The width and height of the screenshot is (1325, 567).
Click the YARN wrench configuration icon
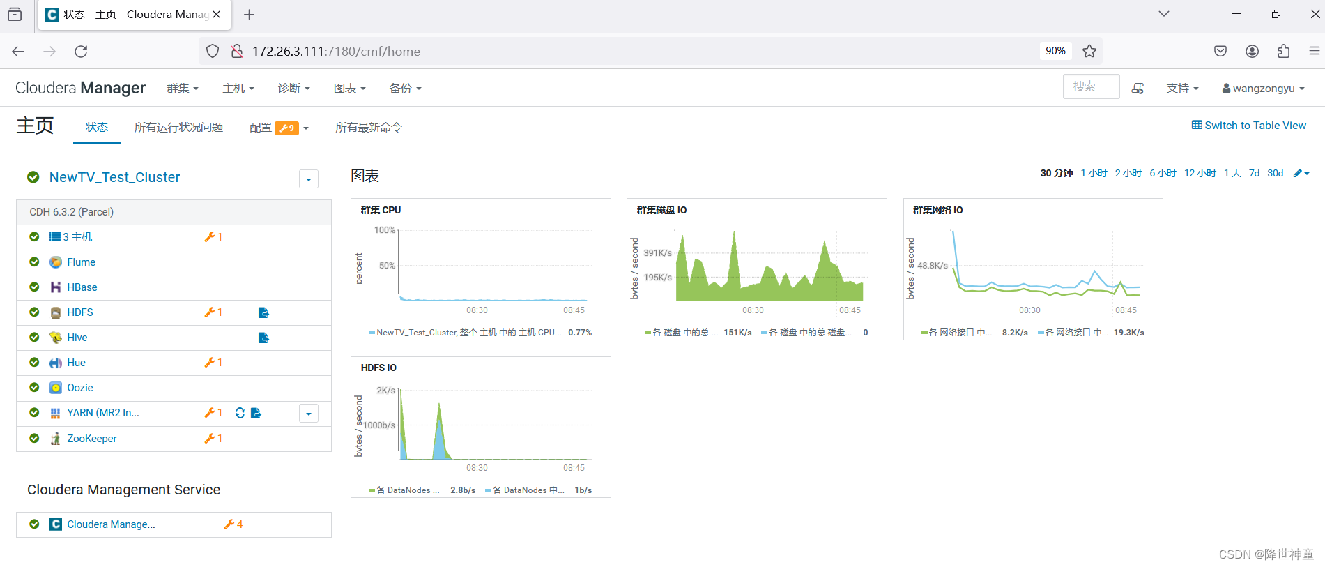click(209, 413)
